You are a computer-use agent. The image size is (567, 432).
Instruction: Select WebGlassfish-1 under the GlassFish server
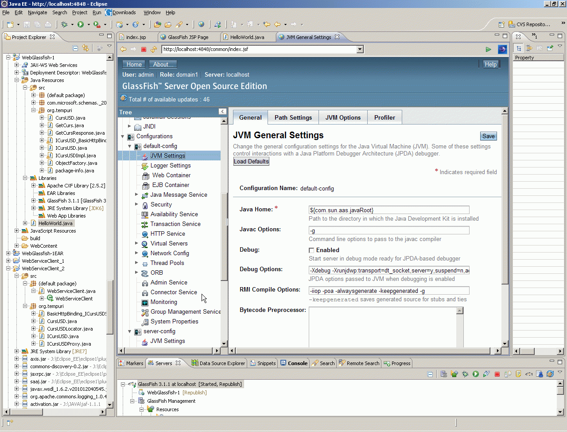click(x=163, y=393)
